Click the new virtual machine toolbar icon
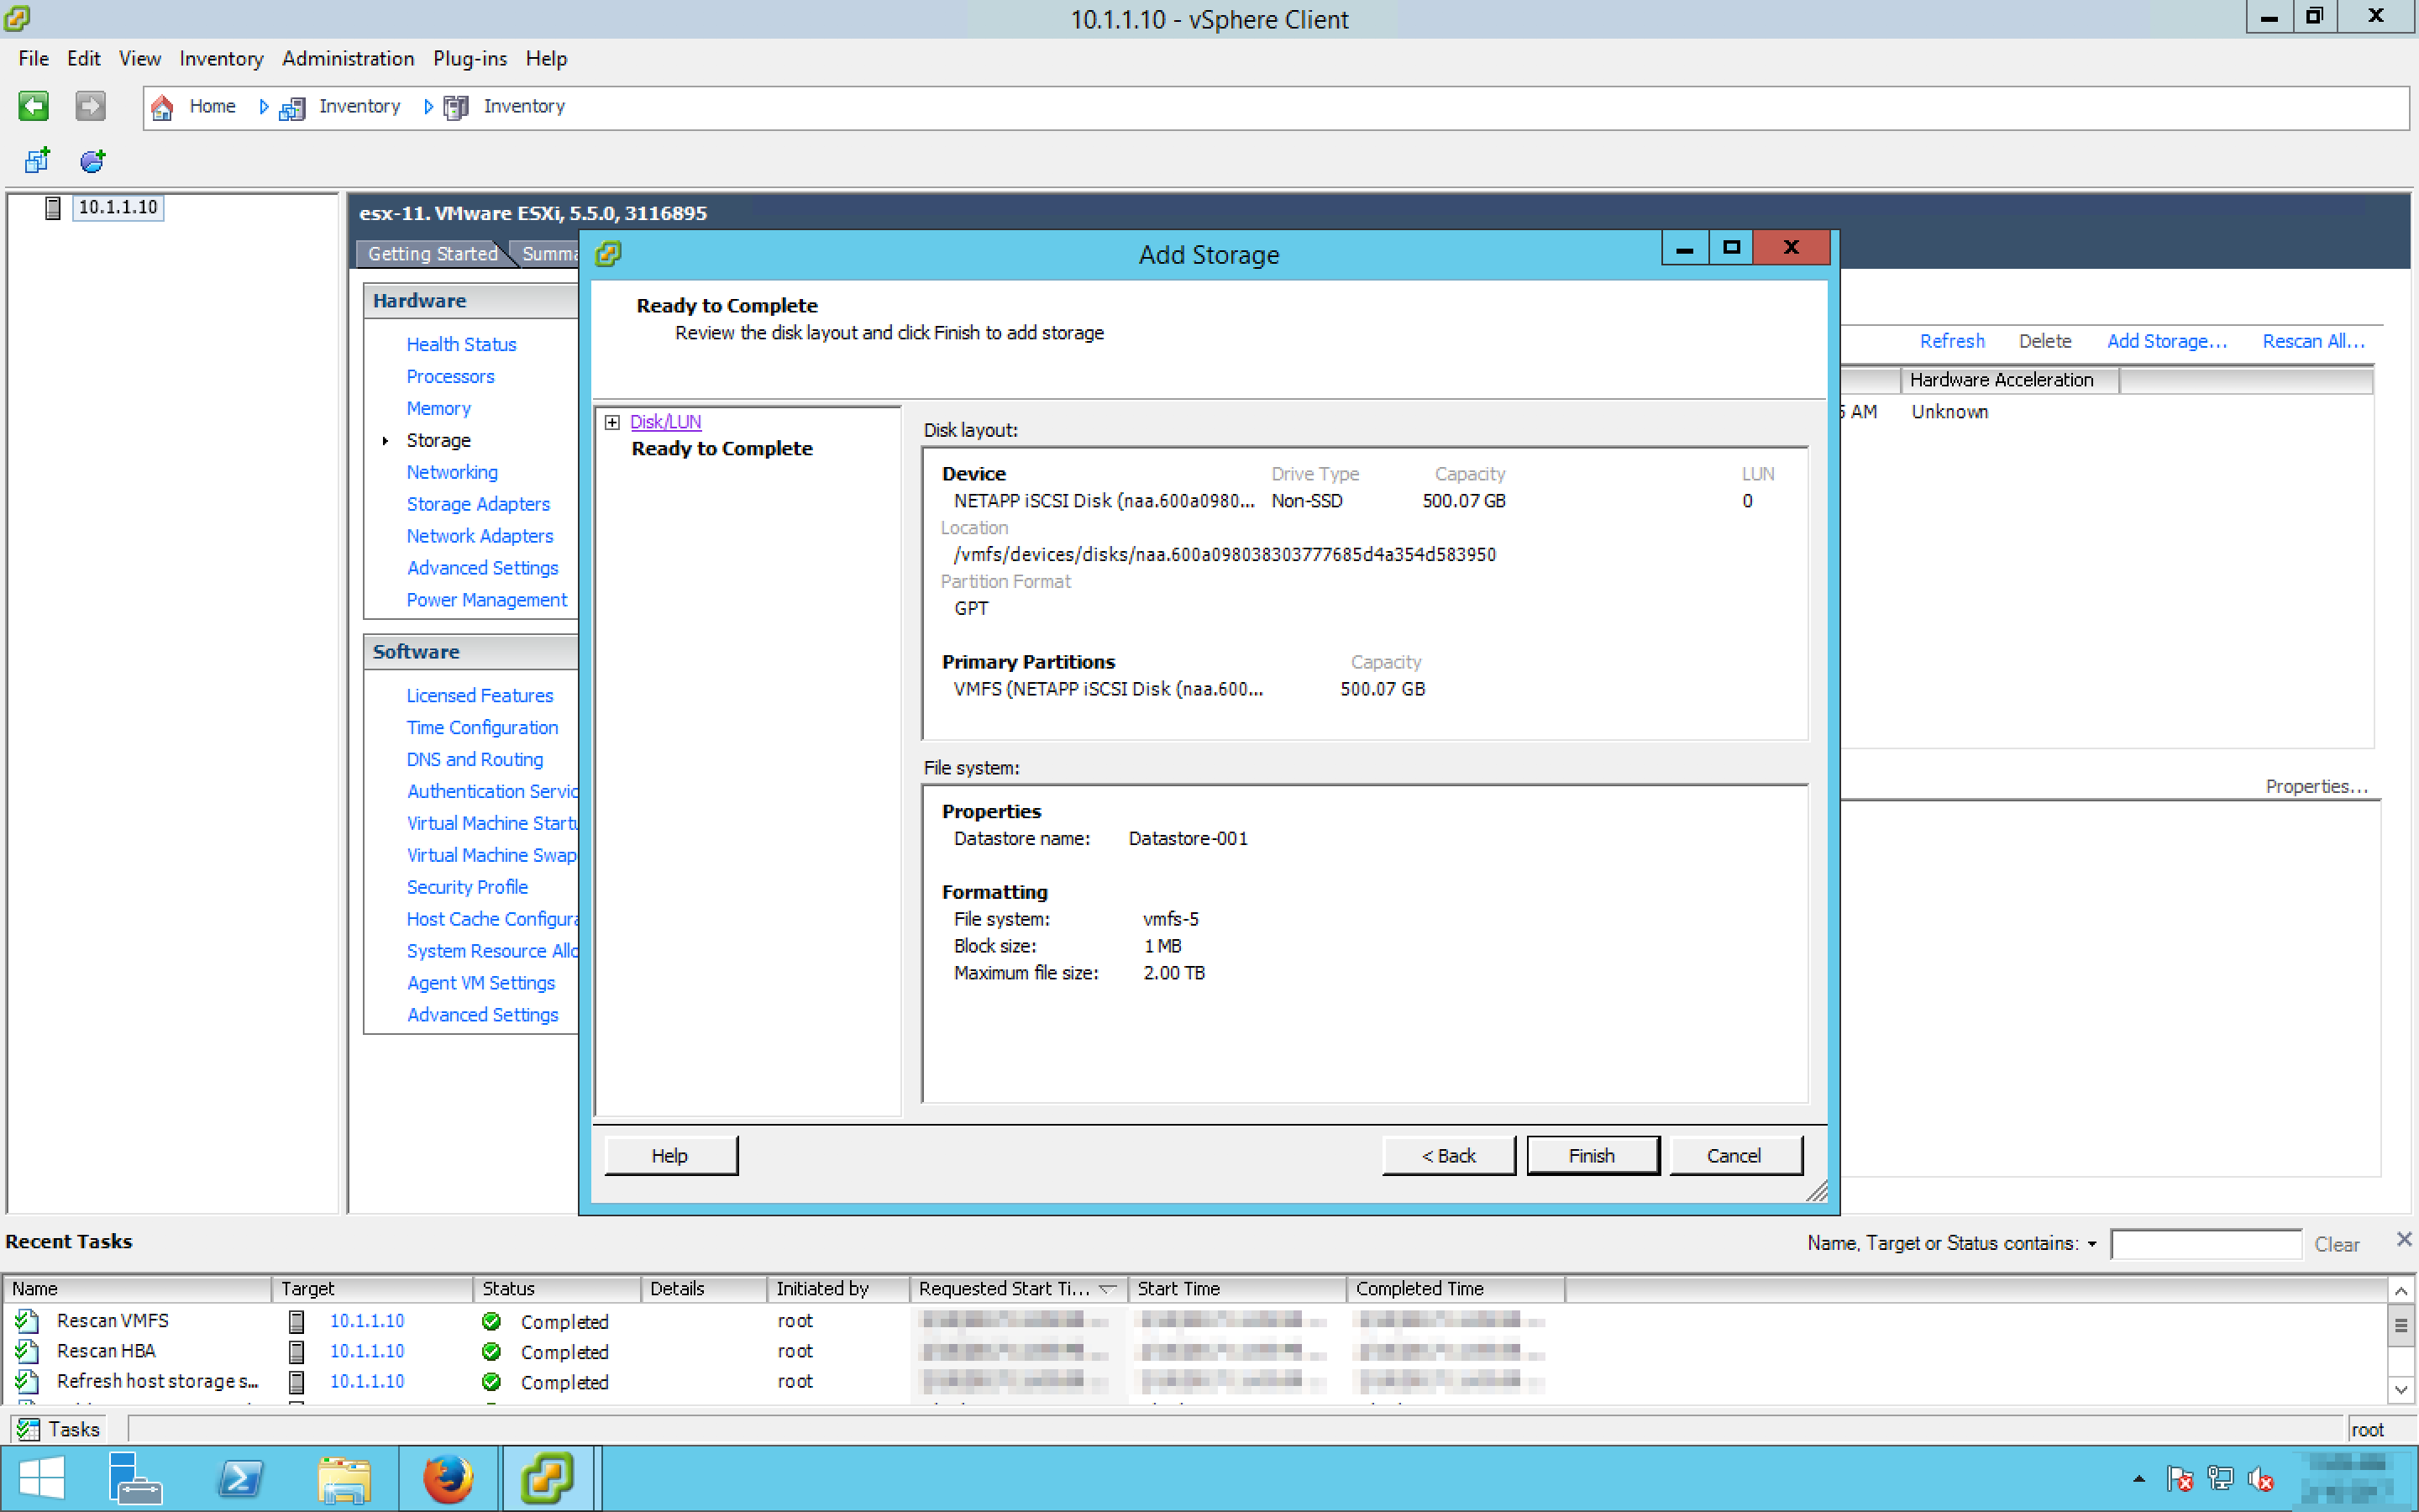This screenshot has width=2419, height=1512. pyautogui.click(x=37, y=160)
